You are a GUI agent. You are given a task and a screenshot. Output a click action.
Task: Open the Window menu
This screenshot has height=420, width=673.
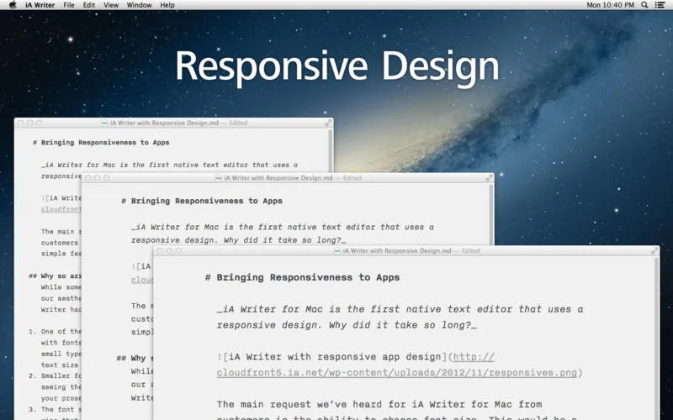point(139,5)
